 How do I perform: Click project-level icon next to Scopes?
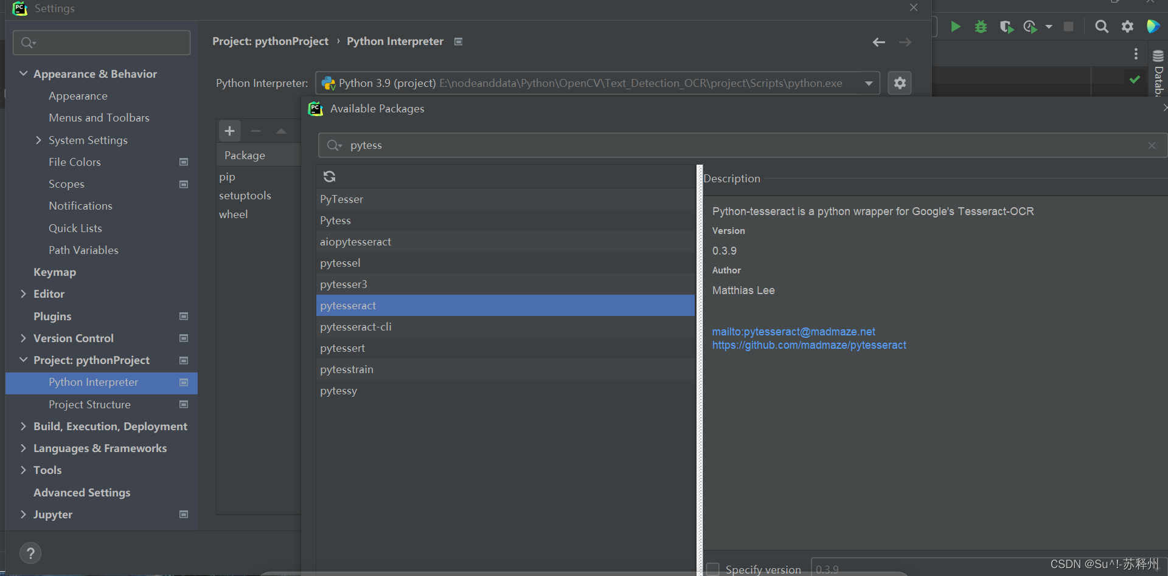point(184,184)
